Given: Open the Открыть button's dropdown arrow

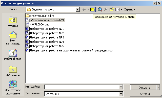Looking at the screenshot, I should pyautogui.click(x=158, y=88).
